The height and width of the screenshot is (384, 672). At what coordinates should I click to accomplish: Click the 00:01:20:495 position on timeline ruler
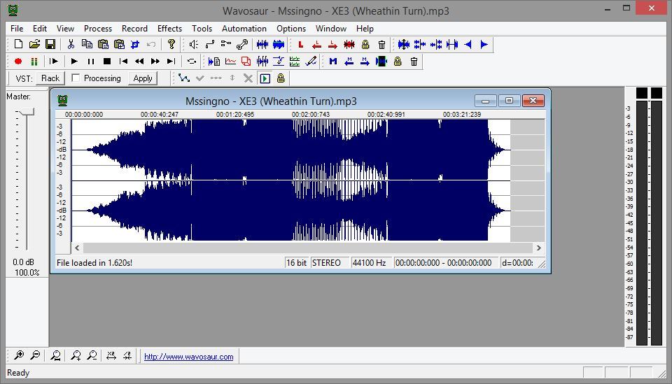235,114
